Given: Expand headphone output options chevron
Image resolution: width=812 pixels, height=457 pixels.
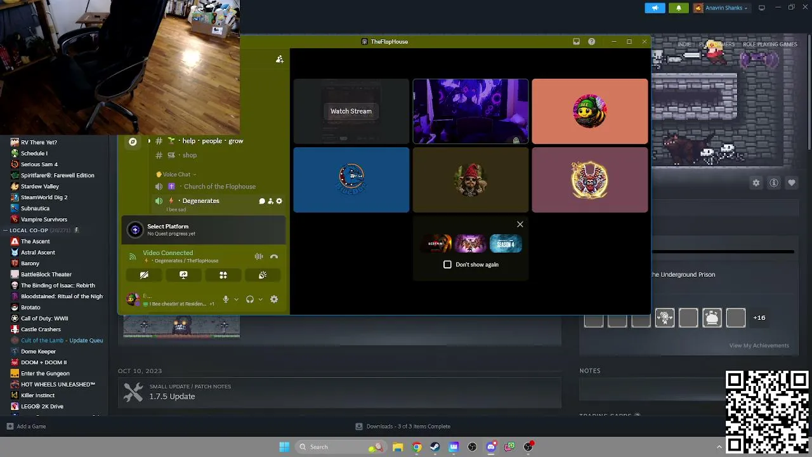Looking at the screenshot, I should (260, 300).
